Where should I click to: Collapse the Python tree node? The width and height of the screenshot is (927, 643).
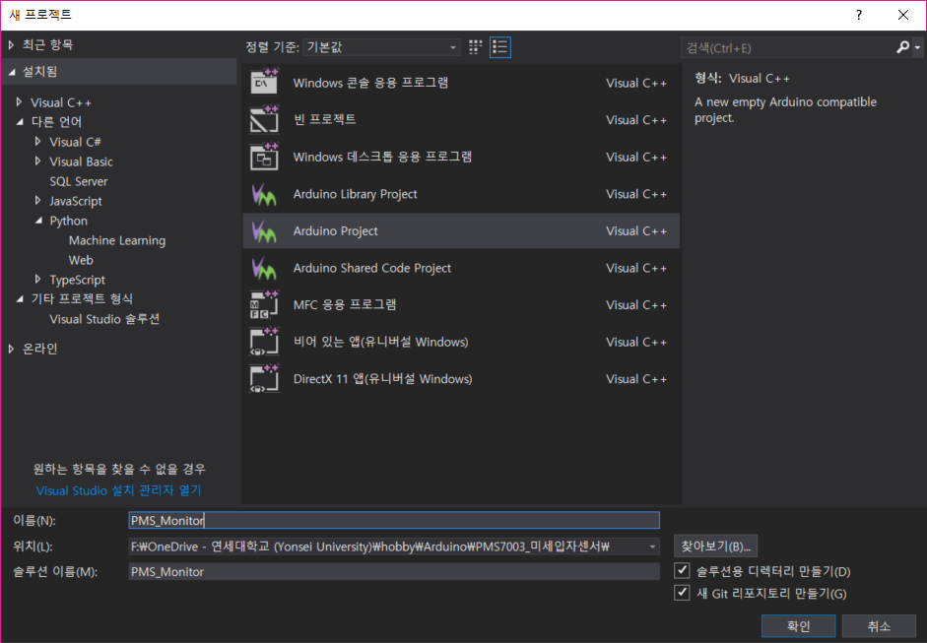[38, 221]
